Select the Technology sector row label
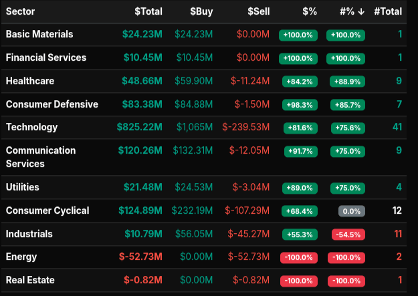This screenshot has width=418, height=296. pos(31,127)
